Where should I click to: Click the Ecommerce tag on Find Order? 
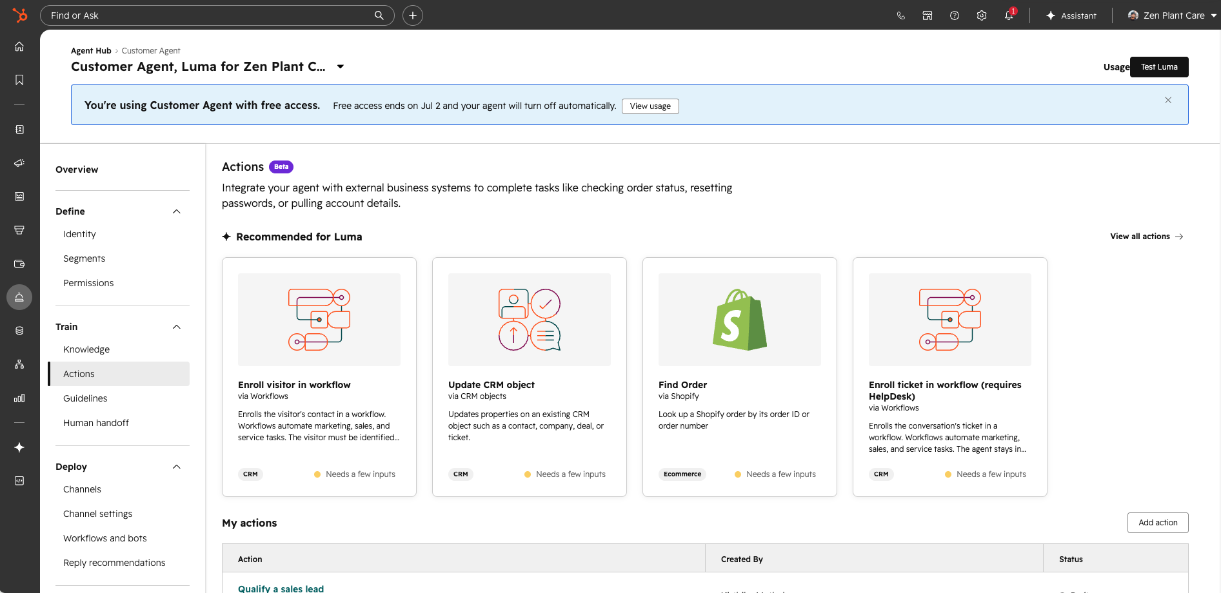(x=682, y=474)
